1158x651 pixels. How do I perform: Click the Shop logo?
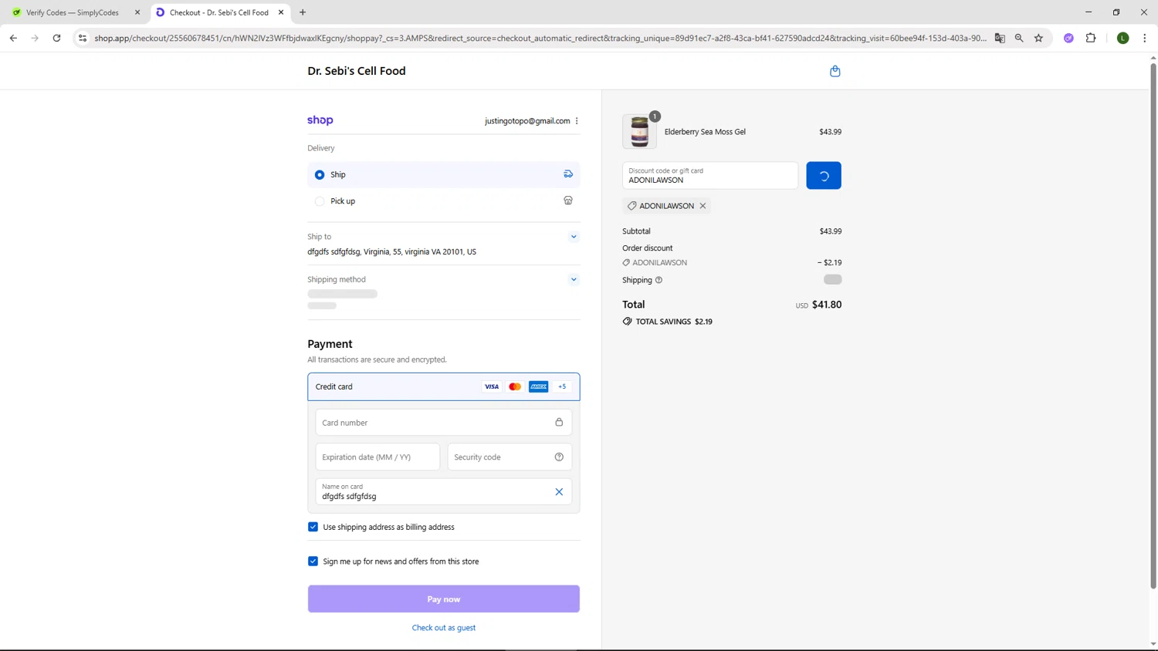coord(320,120)
